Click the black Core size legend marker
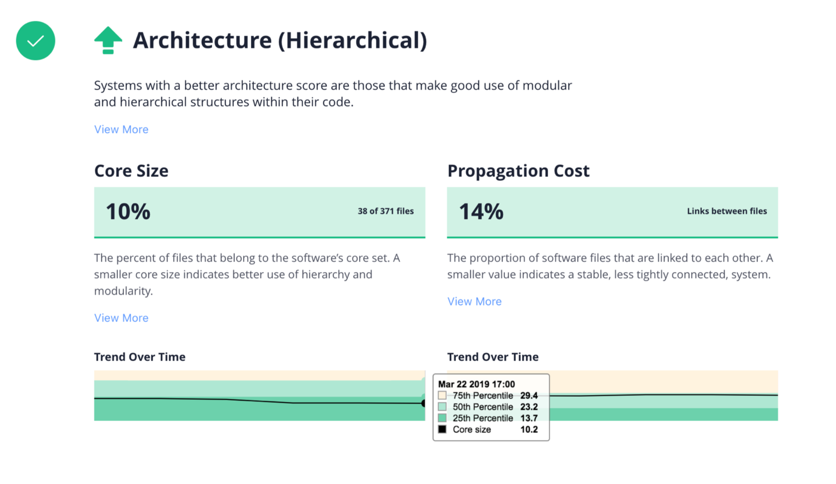The width and height of the screenshot is (836, 484). [443, 429]
